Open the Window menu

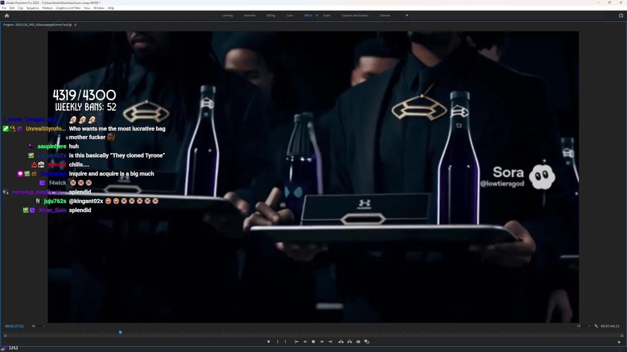(x=98, y=8)
